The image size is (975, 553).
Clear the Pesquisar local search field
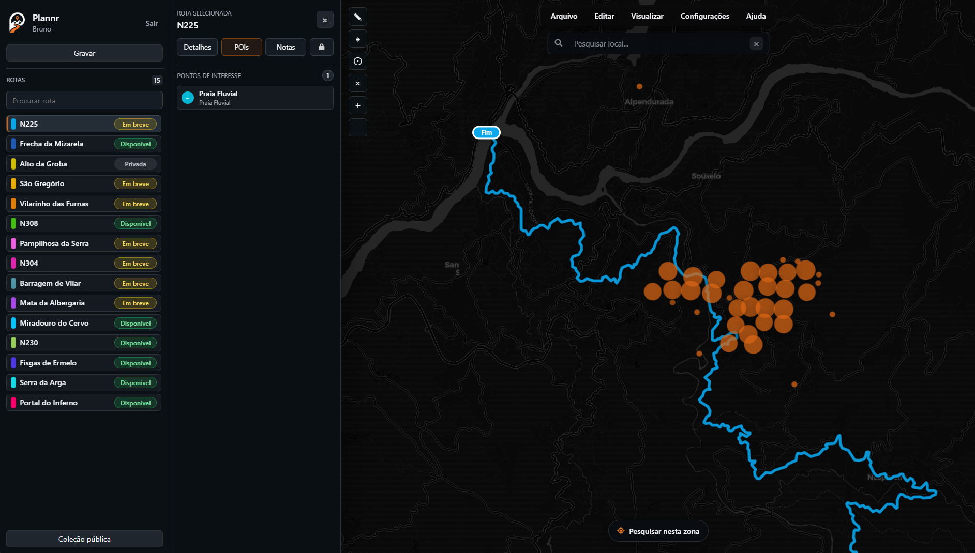(756, 44)
